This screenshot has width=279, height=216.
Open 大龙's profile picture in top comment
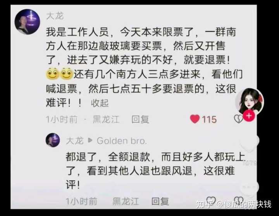point(27,22)
